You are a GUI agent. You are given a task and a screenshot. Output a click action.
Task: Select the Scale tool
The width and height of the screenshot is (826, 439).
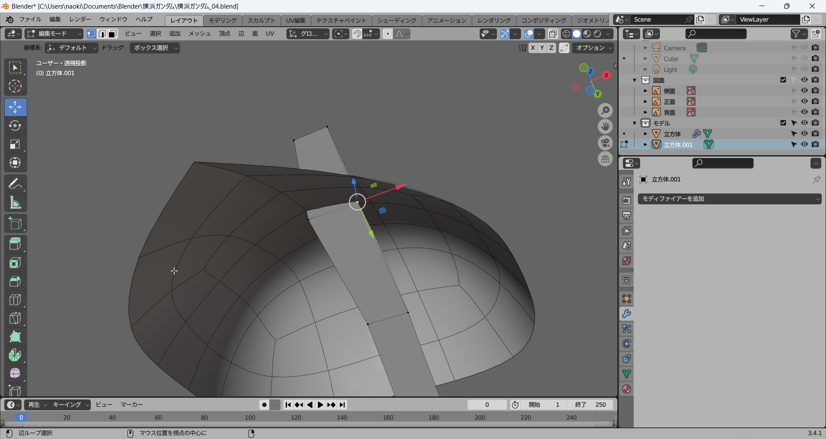coord(15,144)
